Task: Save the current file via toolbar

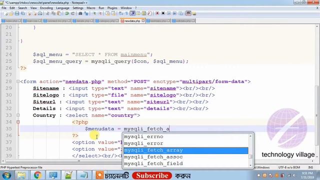Action: 17,13
